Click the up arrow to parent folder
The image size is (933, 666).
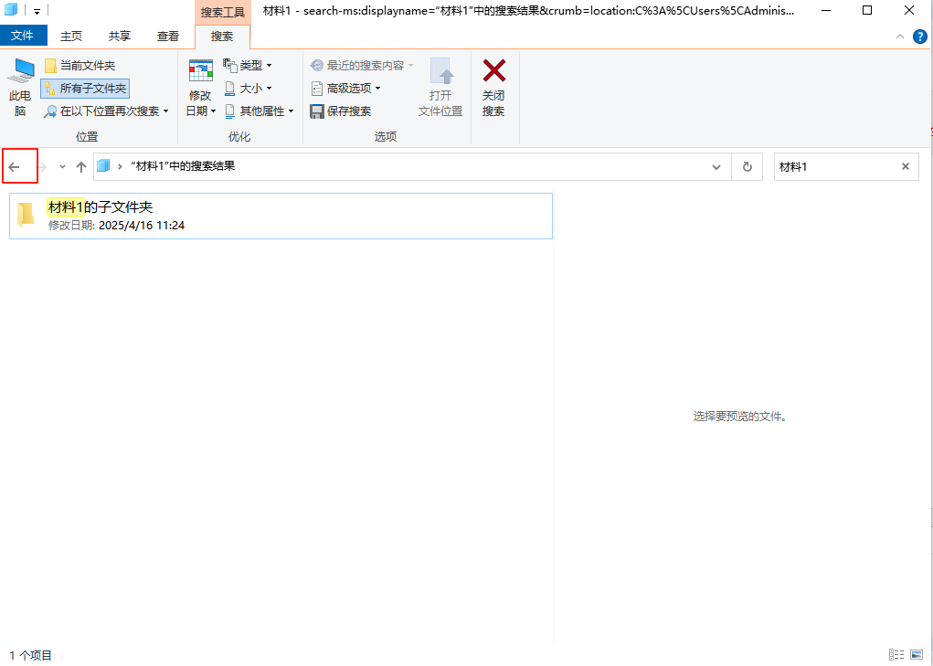(x=81, y=166)
